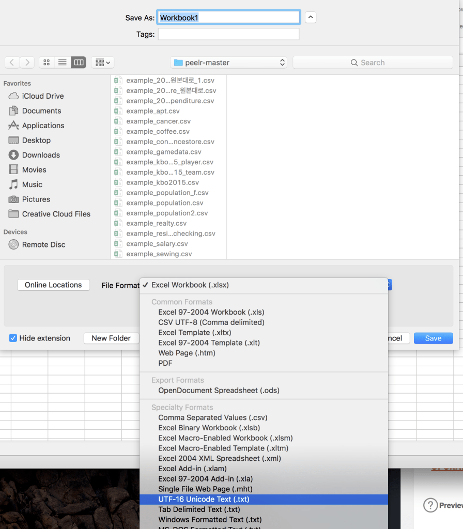
Task: Choose Excel 97-2004 Template (.xlt) format
Action: click(264, 343)
